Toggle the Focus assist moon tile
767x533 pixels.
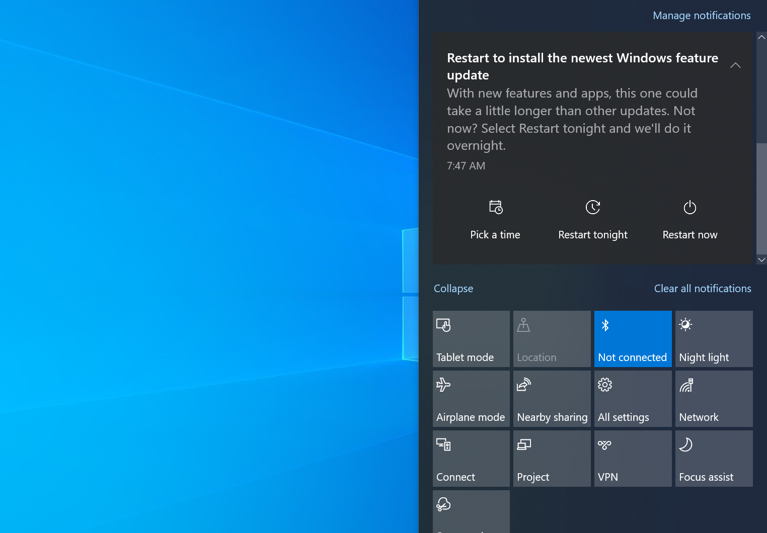[714, 459]
